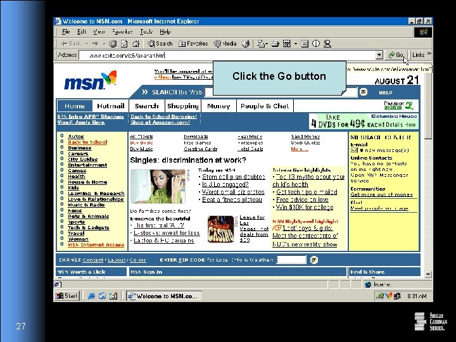Open the Tech & Gadgets category link
Image resolution: width=456 pixels, height=342 pixels.
[x=89, y=228]
